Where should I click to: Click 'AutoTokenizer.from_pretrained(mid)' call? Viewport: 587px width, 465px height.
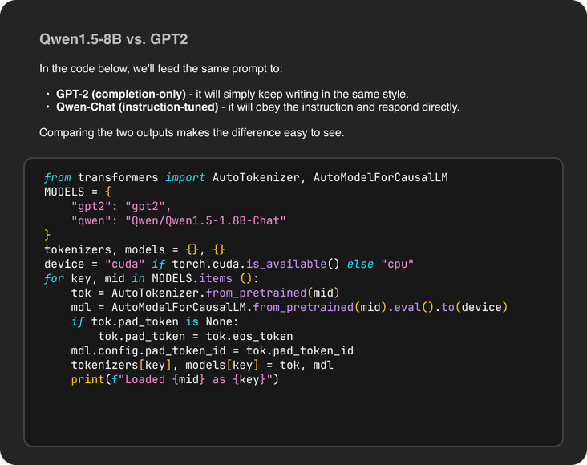tap(226, 293)
